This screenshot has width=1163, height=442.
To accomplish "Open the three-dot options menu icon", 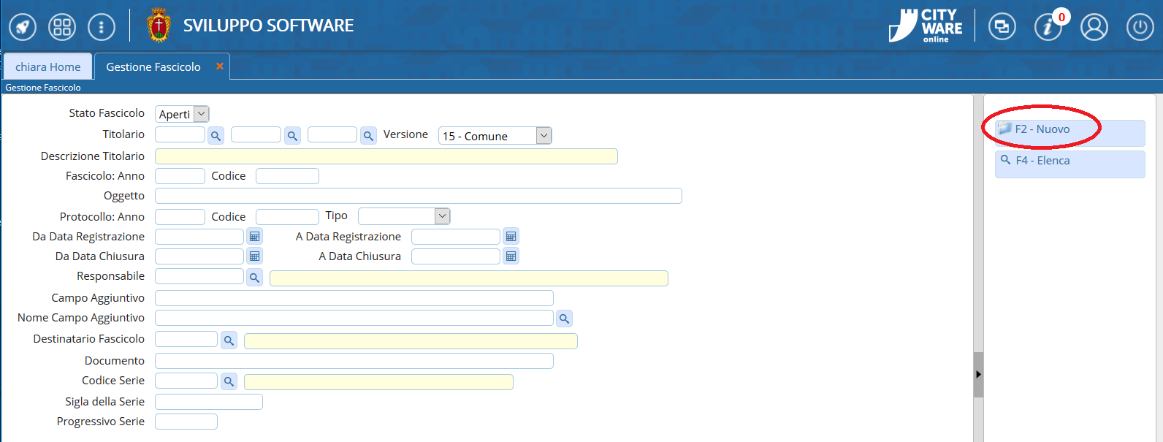I will 102,28.
